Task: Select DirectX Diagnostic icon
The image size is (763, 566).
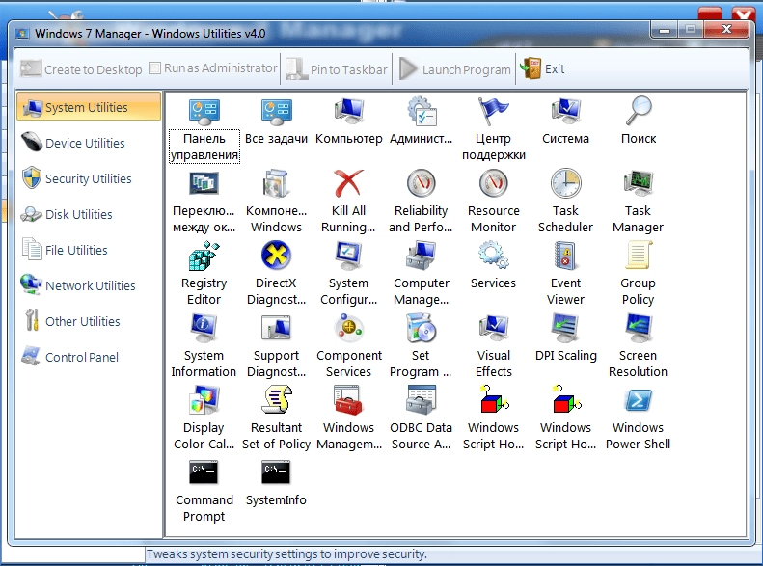Action: click(277, 256)
